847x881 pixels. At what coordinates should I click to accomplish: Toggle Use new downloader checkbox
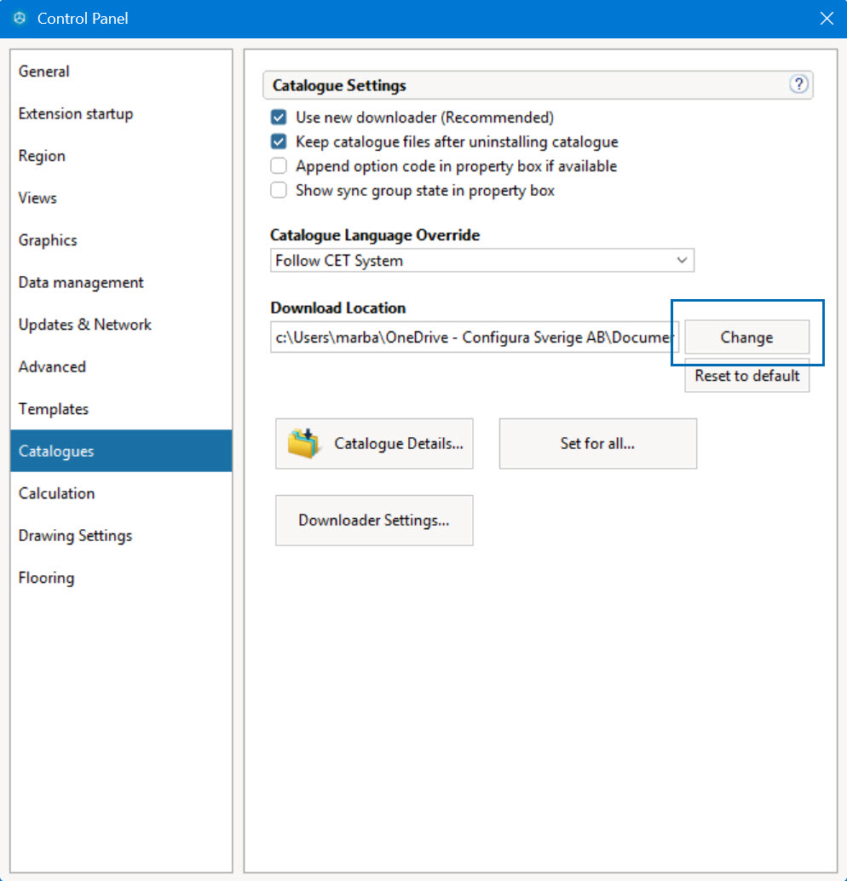coord(278,118)
